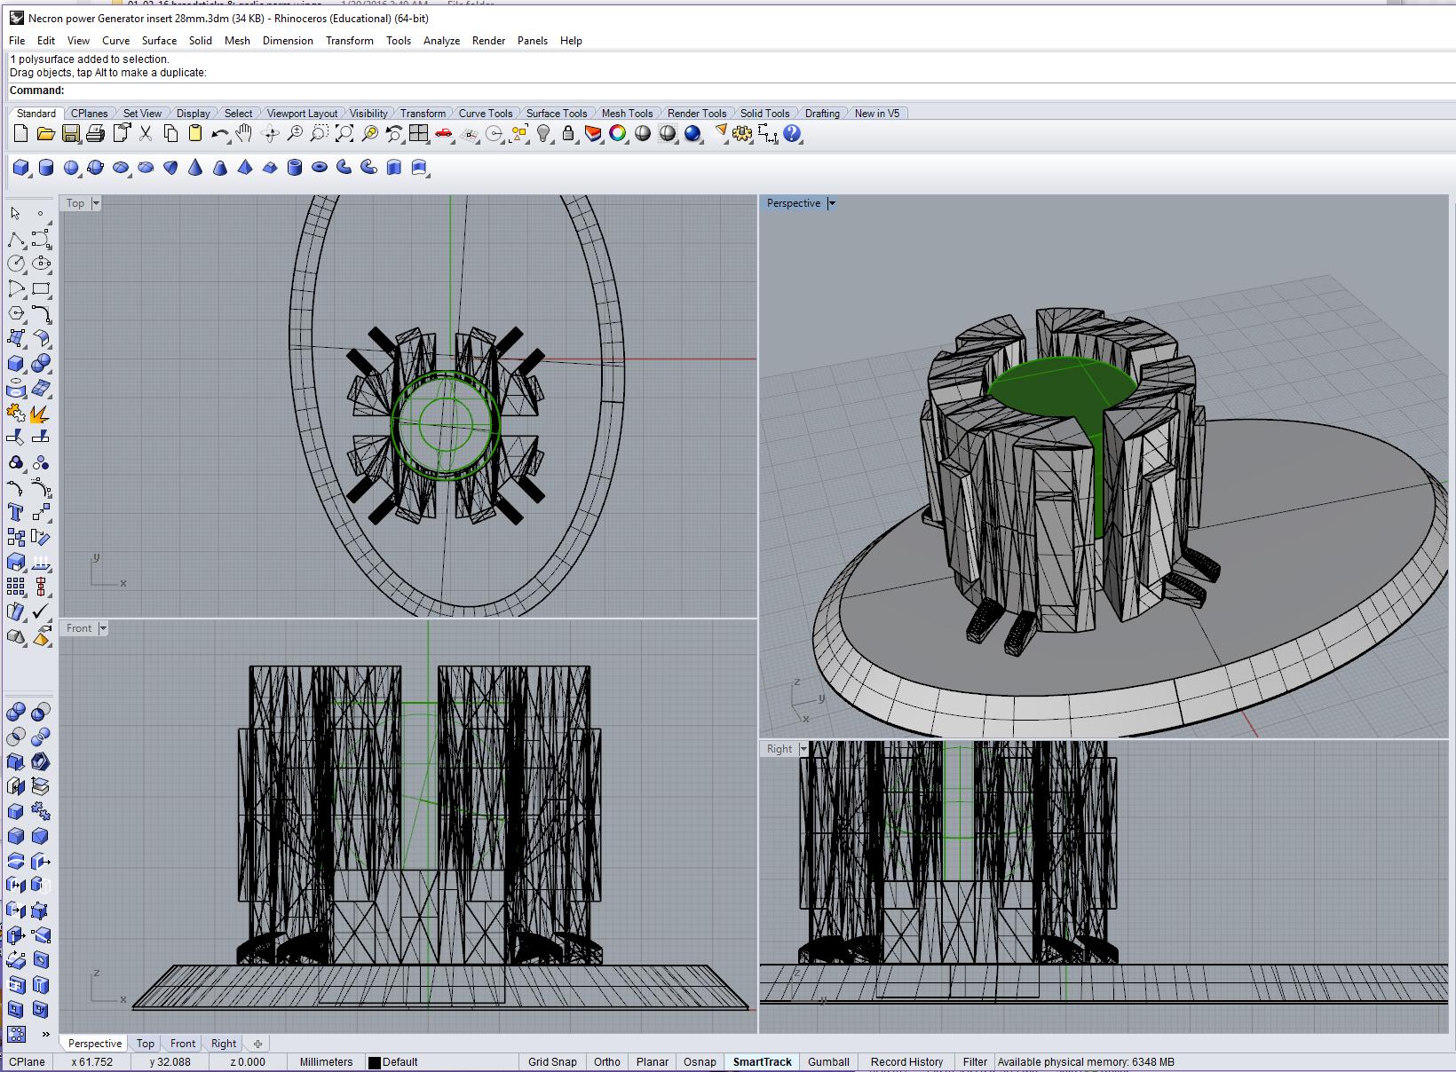Click the red car Set View icon

tap(444, 134)
